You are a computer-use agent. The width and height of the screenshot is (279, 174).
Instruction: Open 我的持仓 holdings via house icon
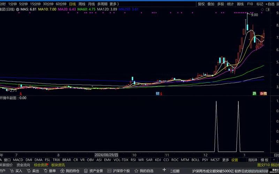pos(62,171)
